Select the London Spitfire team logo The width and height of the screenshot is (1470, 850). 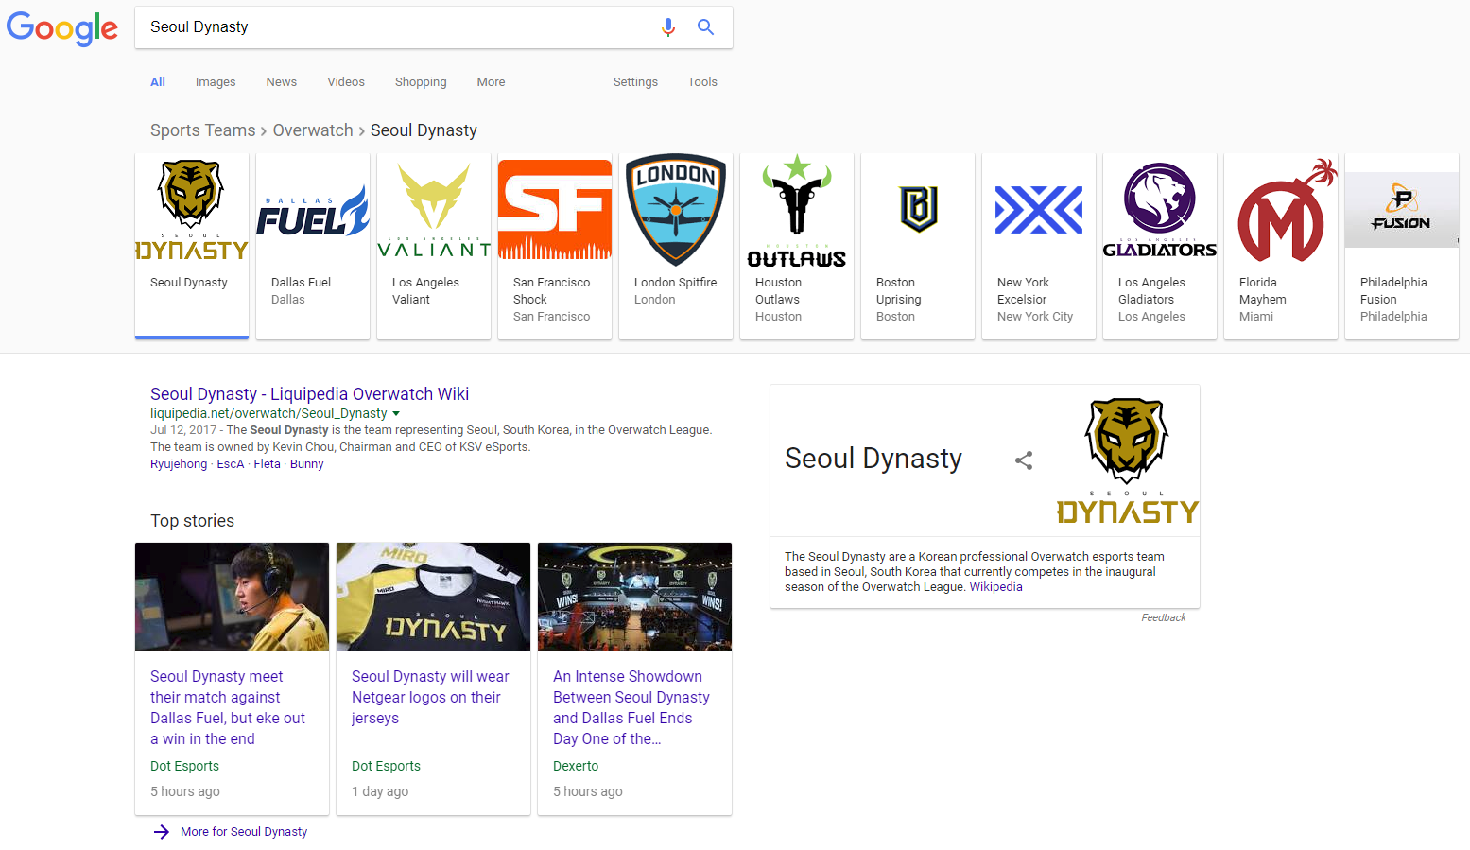pyautogui.click(x=675, y=210)
